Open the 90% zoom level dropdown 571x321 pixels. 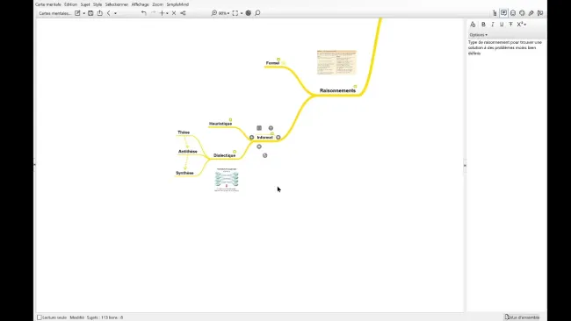[x=224, y=13]
